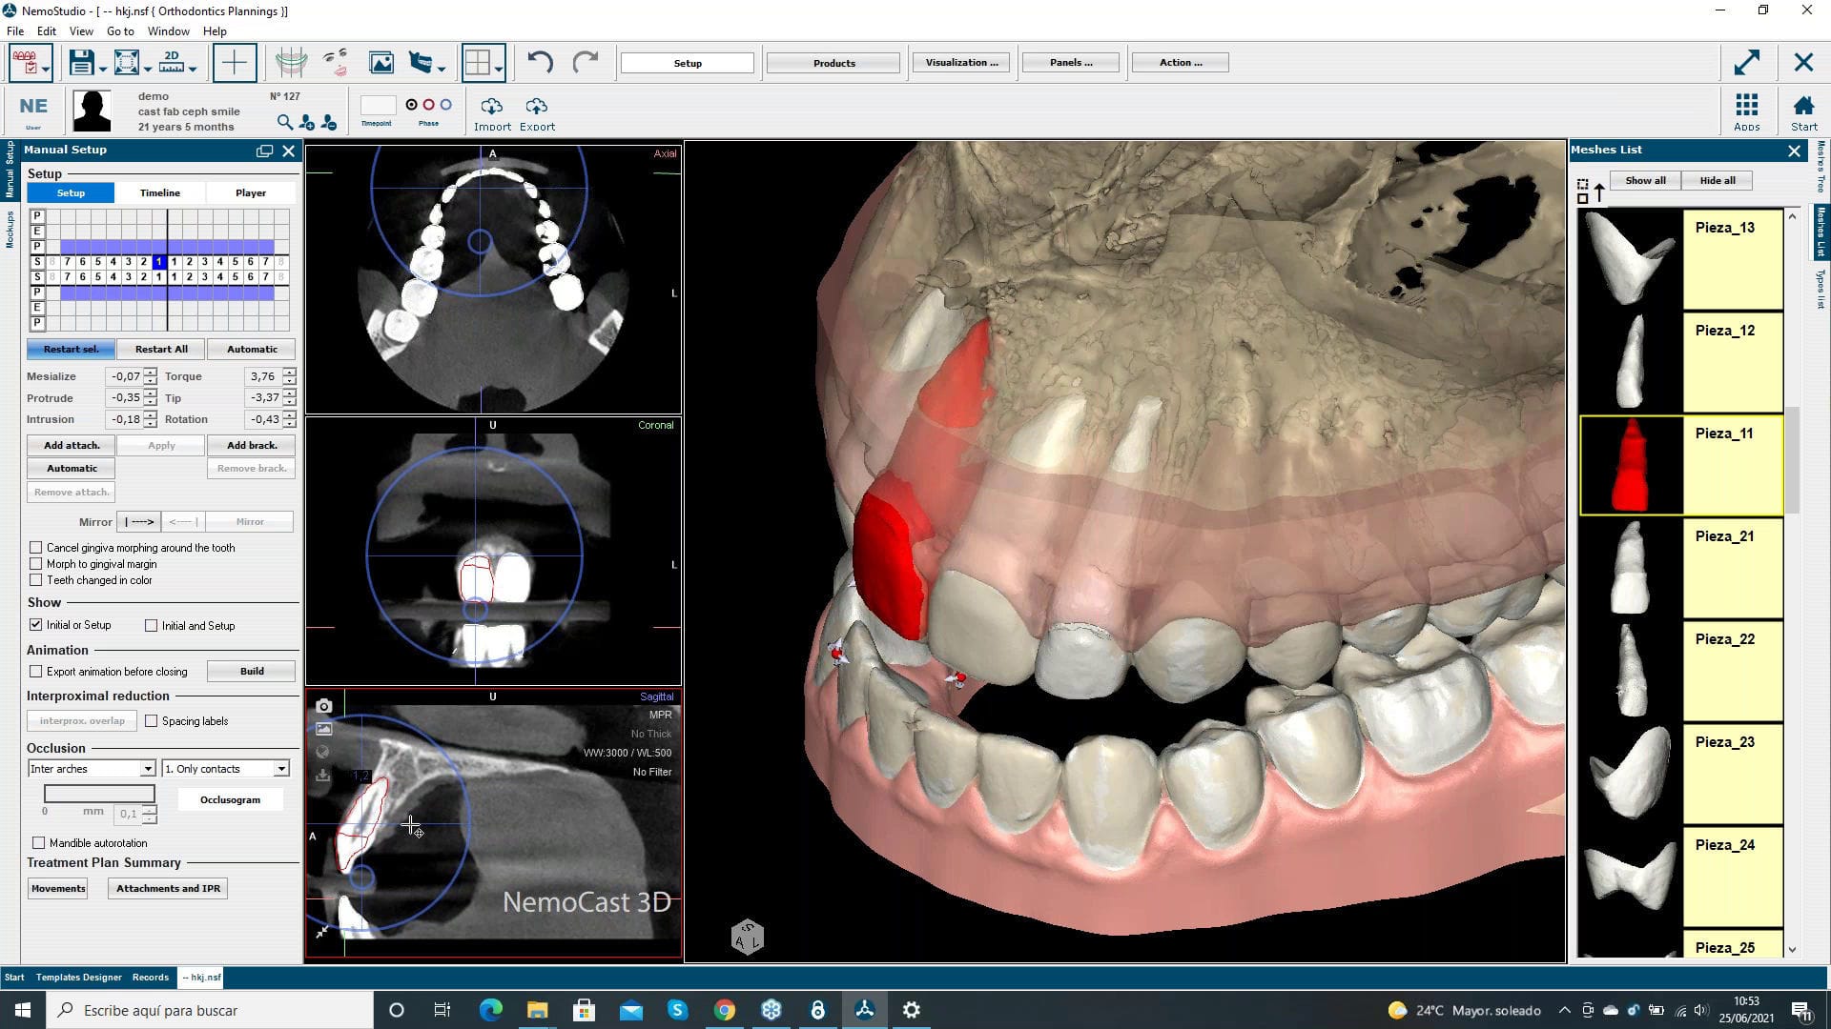Click the Export cloud icon

click(x=537, y=107)
